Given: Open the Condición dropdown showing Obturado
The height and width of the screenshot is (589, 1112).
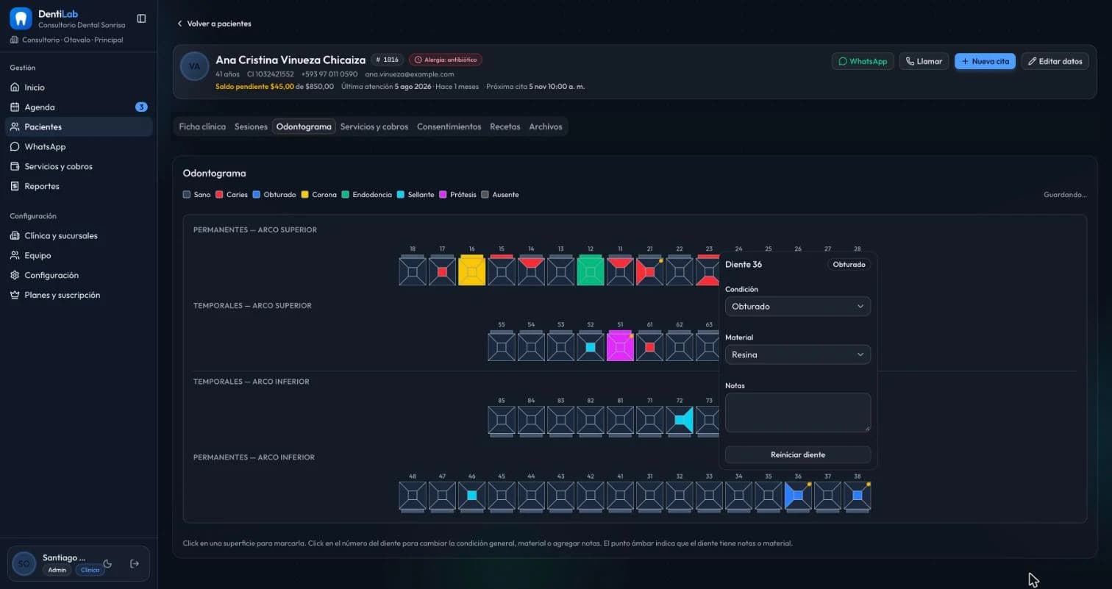Looking at the screenshot, I should pyautogui.click(x=798, y=306).
